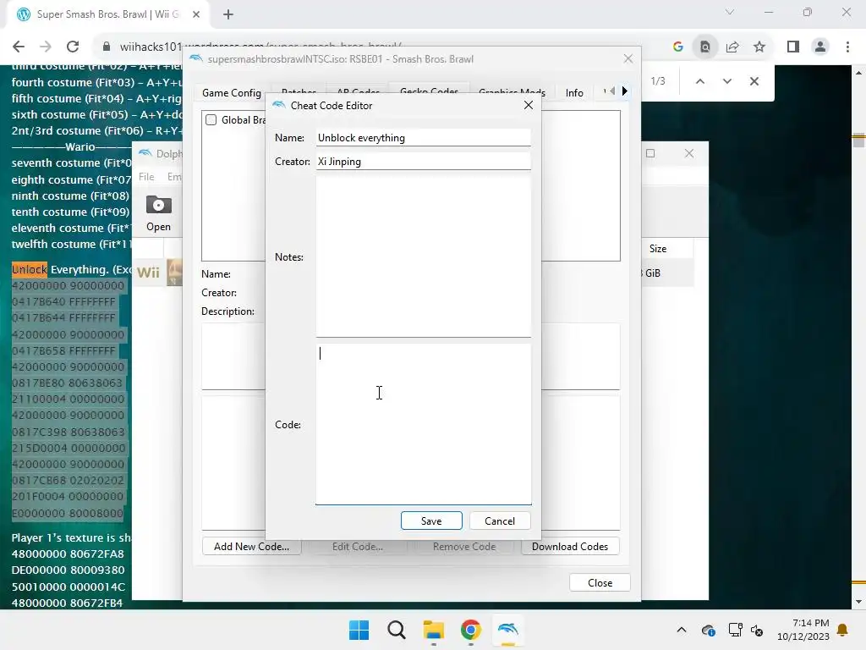The image size is (866, 650).
Task: Select the Super Smash Bros. Brawl tab
Action: click(x=107, y=14)
